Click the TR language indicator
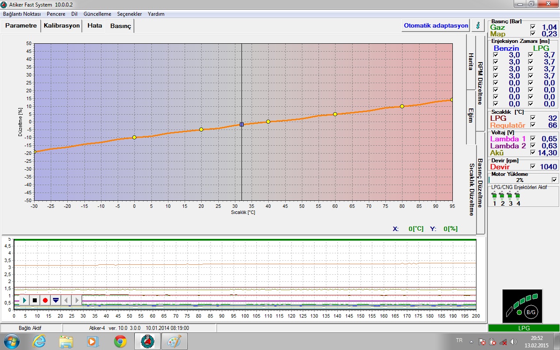 click(x=459, y=340)
